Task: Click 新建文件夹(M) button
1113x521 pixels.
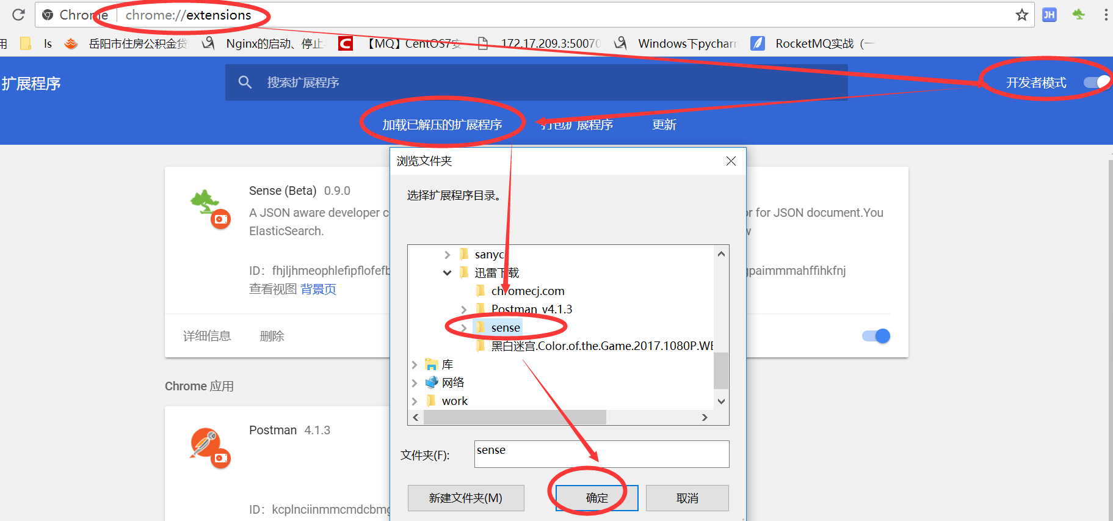Action: click(466, 498)
